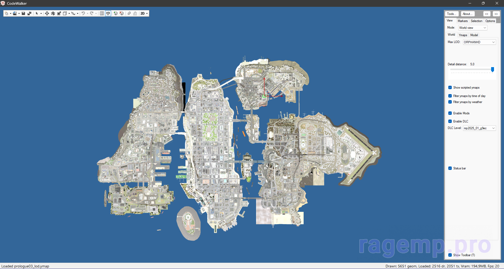
Task: Expand the Open file dropdown arrow
Action: [x=19, y=14]
